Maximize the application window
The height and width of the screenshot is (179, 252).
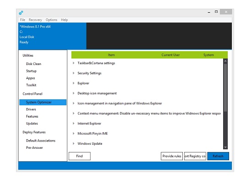(216, 12)
